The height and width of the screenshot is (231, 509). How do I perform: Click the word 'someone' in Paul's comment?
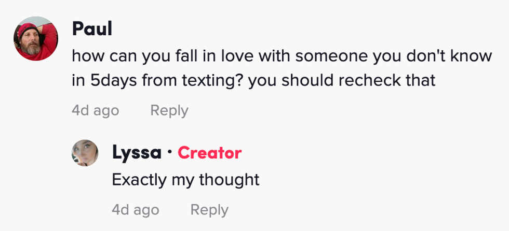point(323,56)
